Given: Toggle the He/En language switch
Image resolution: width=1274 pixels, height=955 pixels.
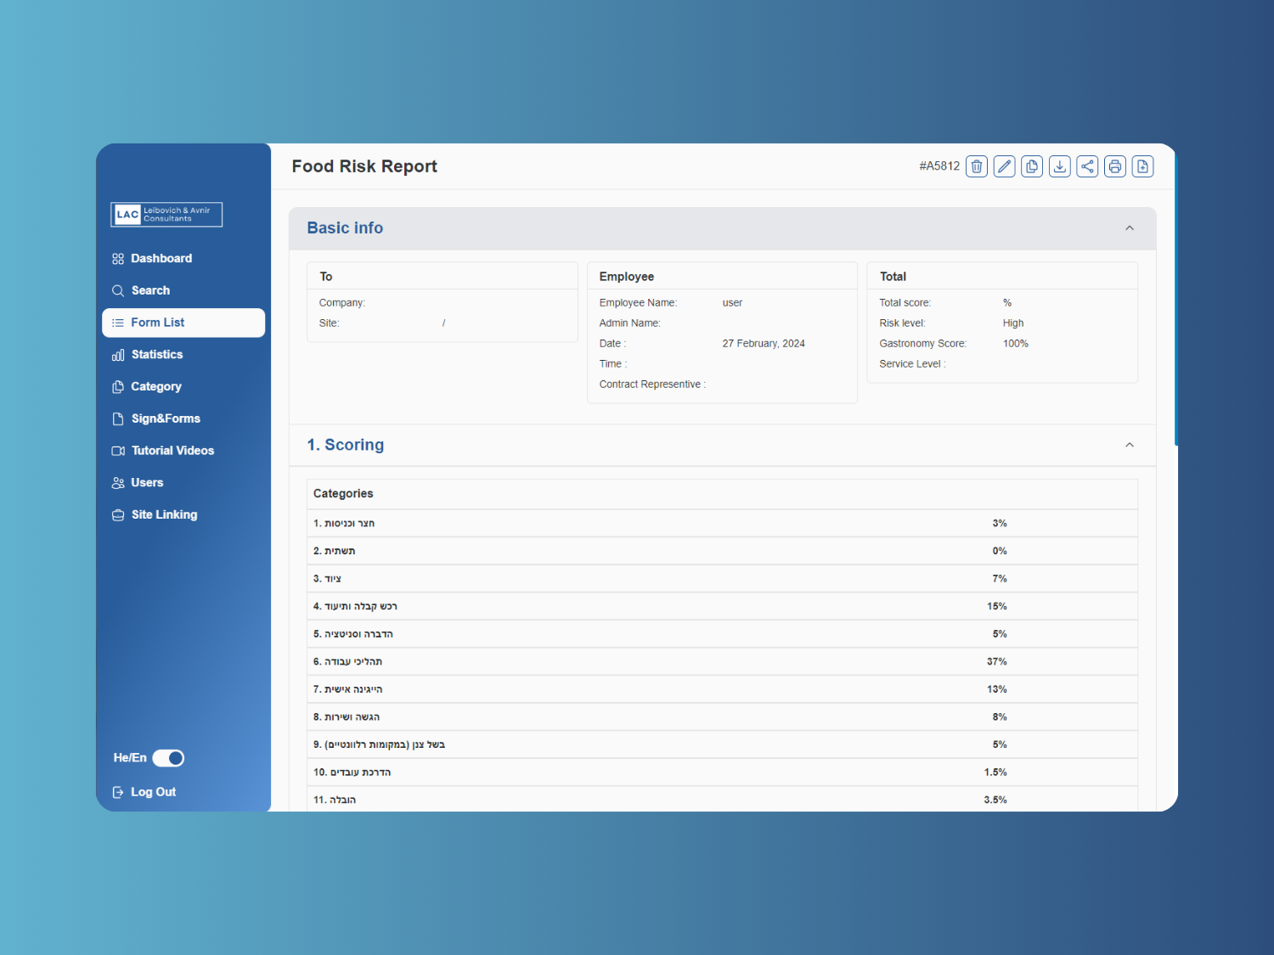Looking at the screenshot, I should tap(167, 758).
